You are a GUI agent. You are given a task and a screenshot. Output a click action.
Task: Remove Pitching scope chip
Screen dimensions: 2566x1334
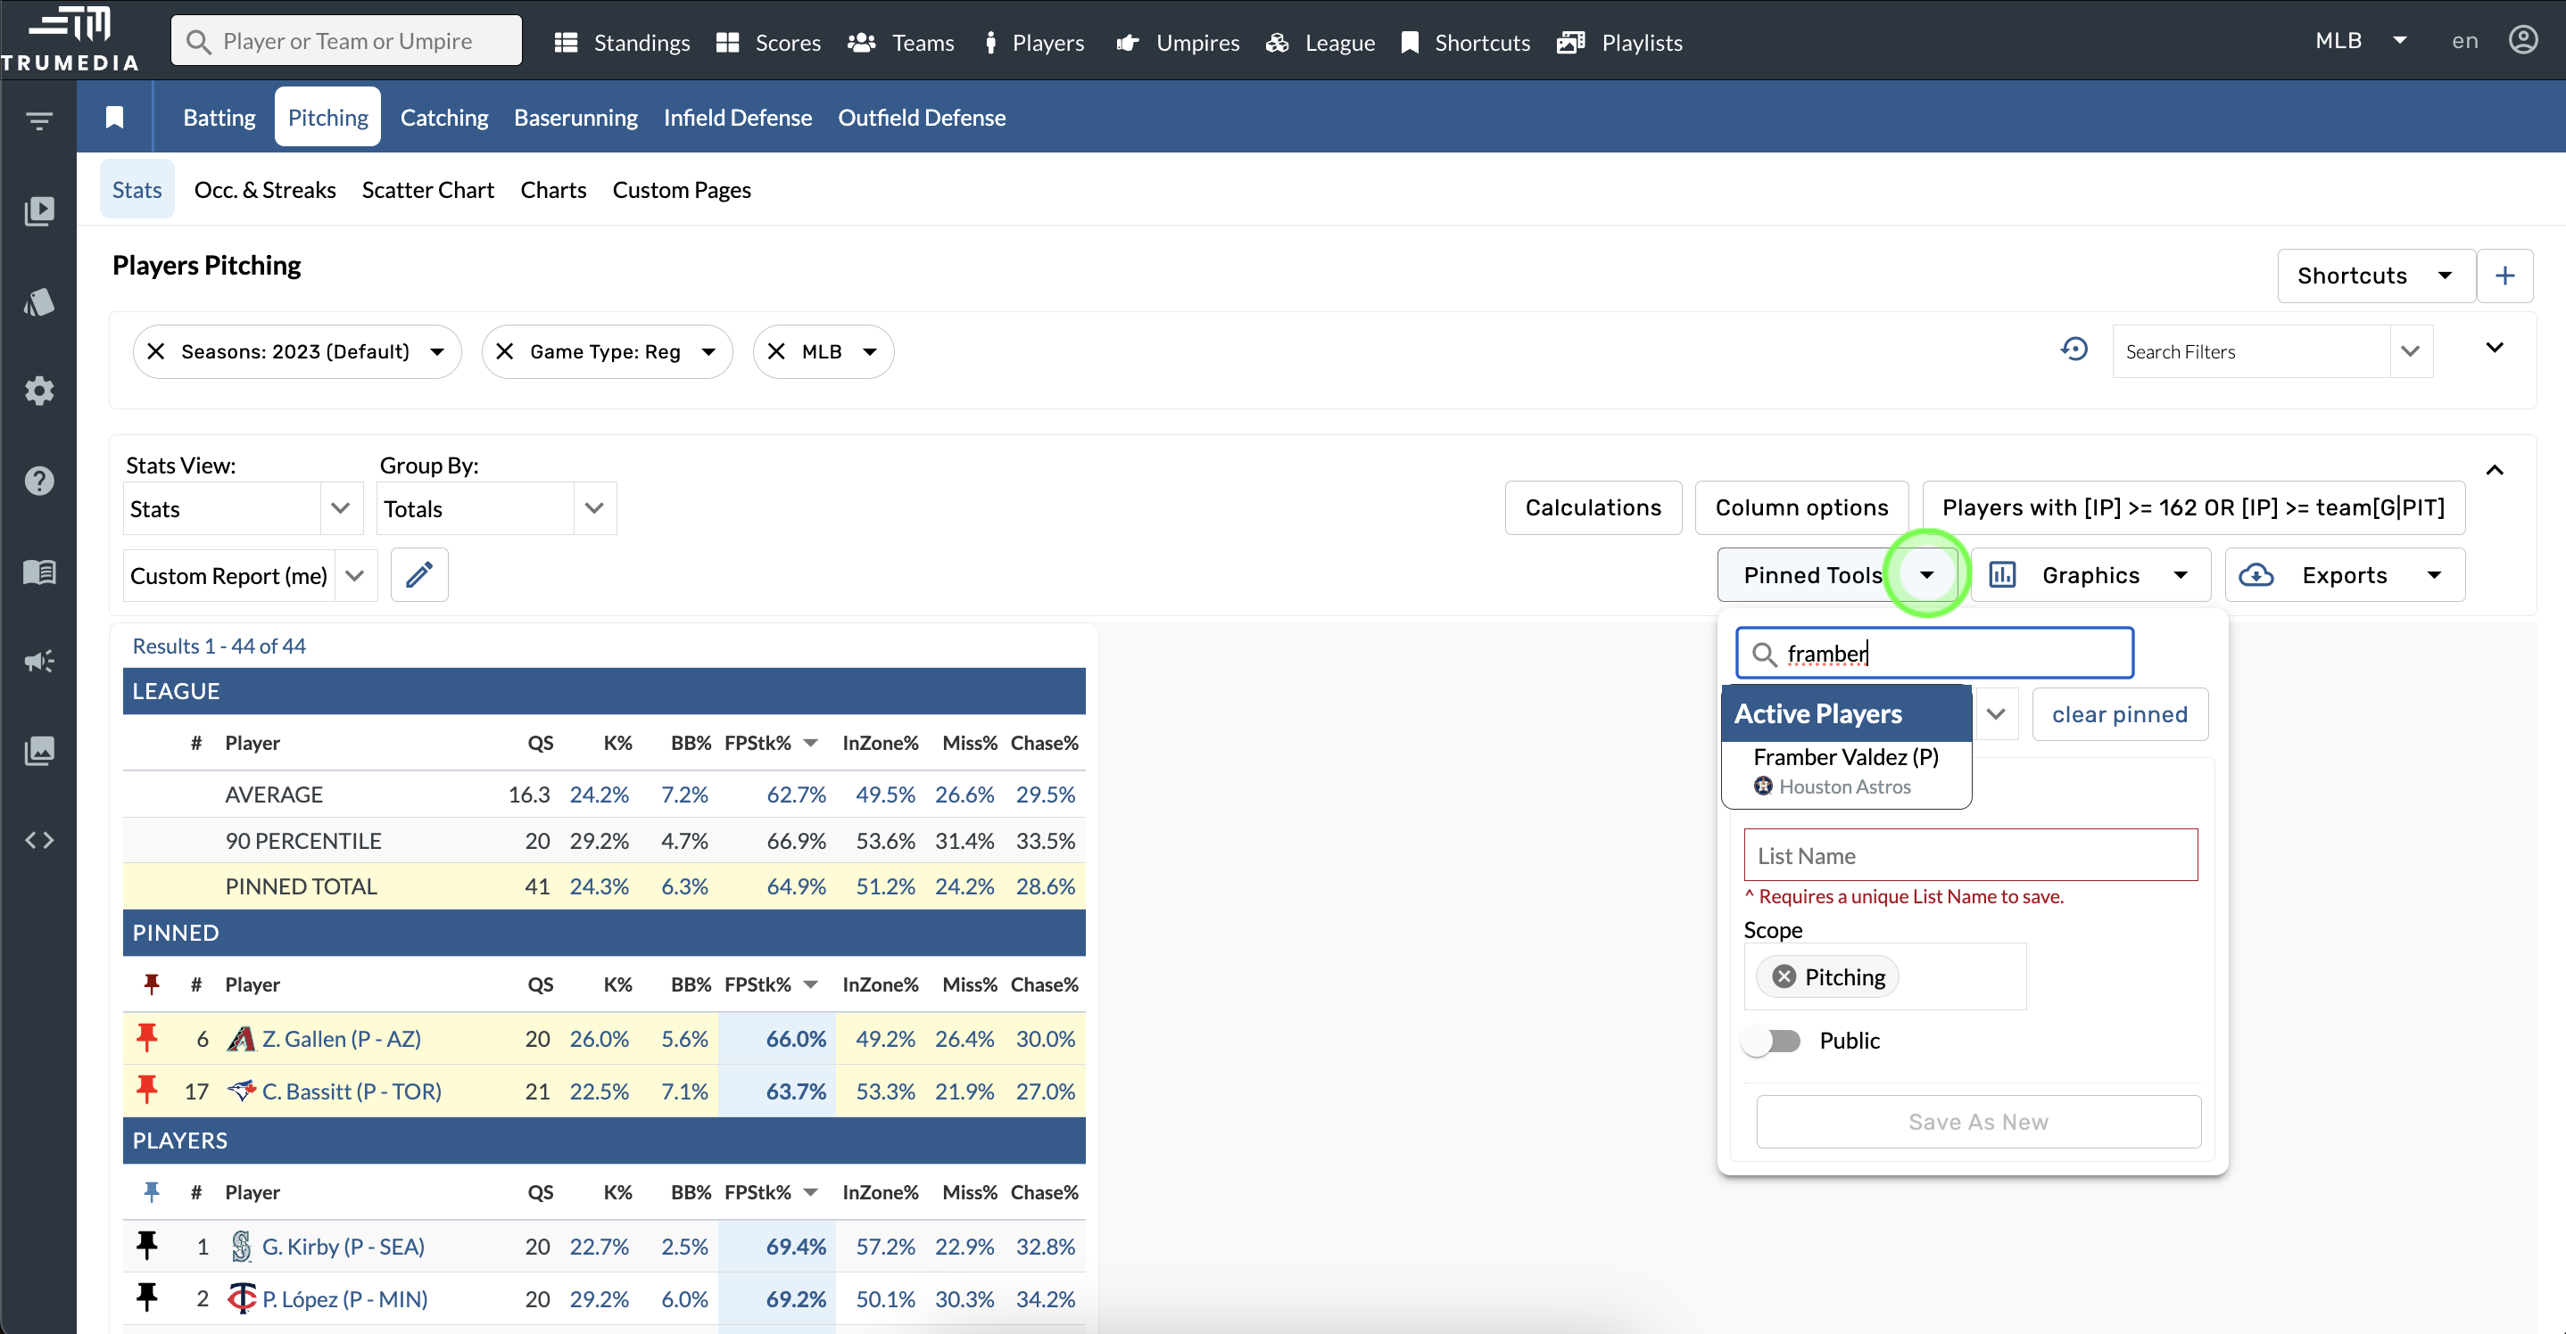1784,976
